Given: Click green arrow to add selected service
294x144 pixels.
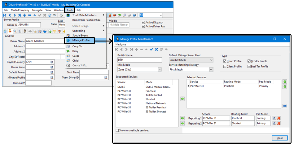Looking at the screenshot, I should point(182,99).
